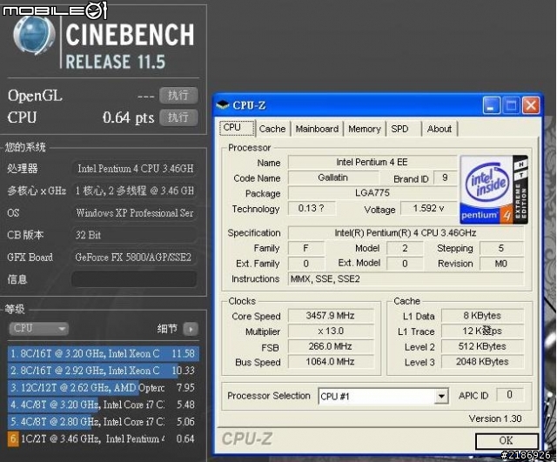The image size is (557, 462).
Task: Switch to the Cache tab in CPU-Z
Action: [x=272, y=129]
